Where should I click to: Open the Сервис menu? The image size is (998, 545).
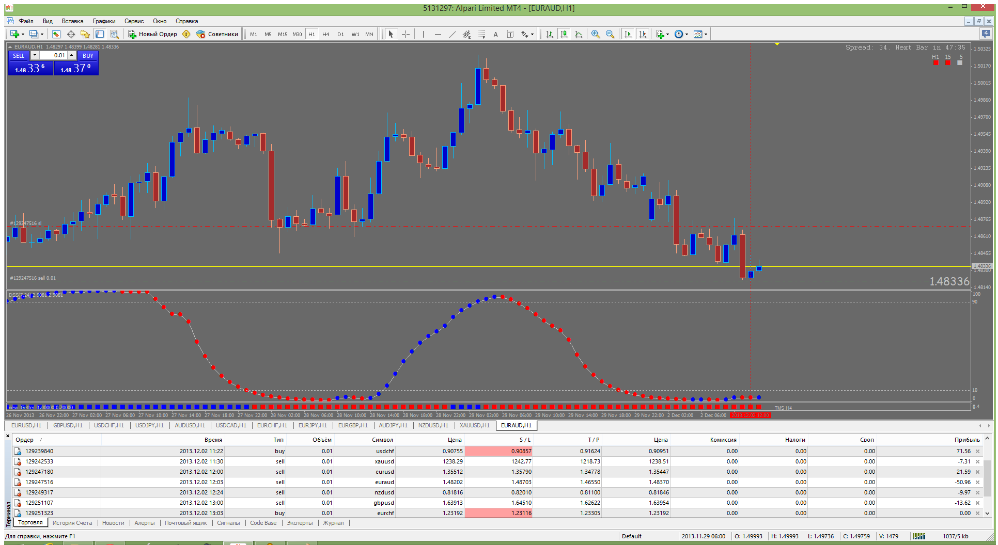point(134,21)
